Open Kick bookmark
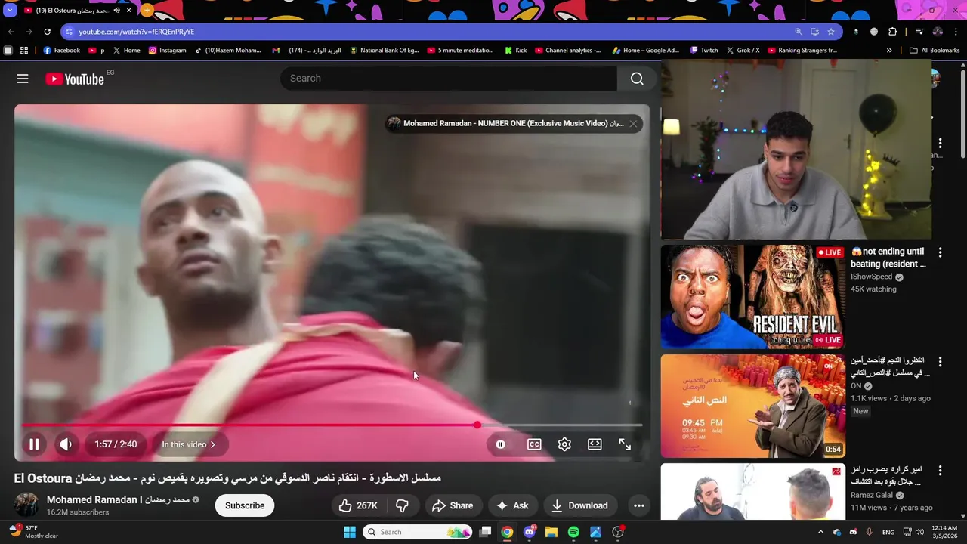967x544 pixels. 516,51
